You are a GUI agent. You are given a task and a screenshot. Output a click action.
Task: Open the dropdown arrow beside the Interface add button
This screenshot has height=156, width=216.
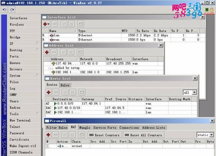pos(49,24)
